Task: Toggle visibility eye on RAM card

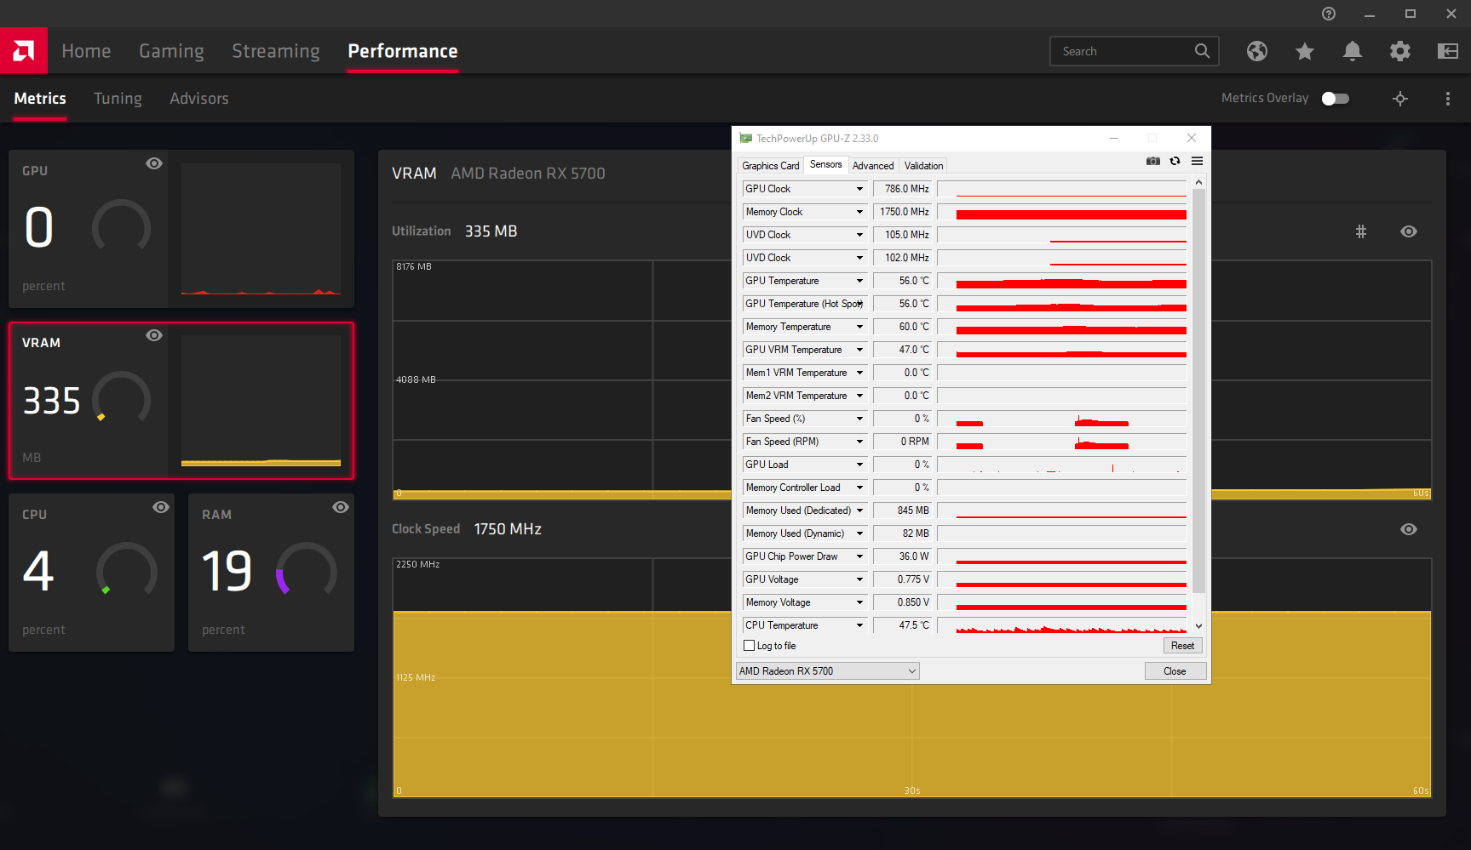Action: [x=341, y=507]
